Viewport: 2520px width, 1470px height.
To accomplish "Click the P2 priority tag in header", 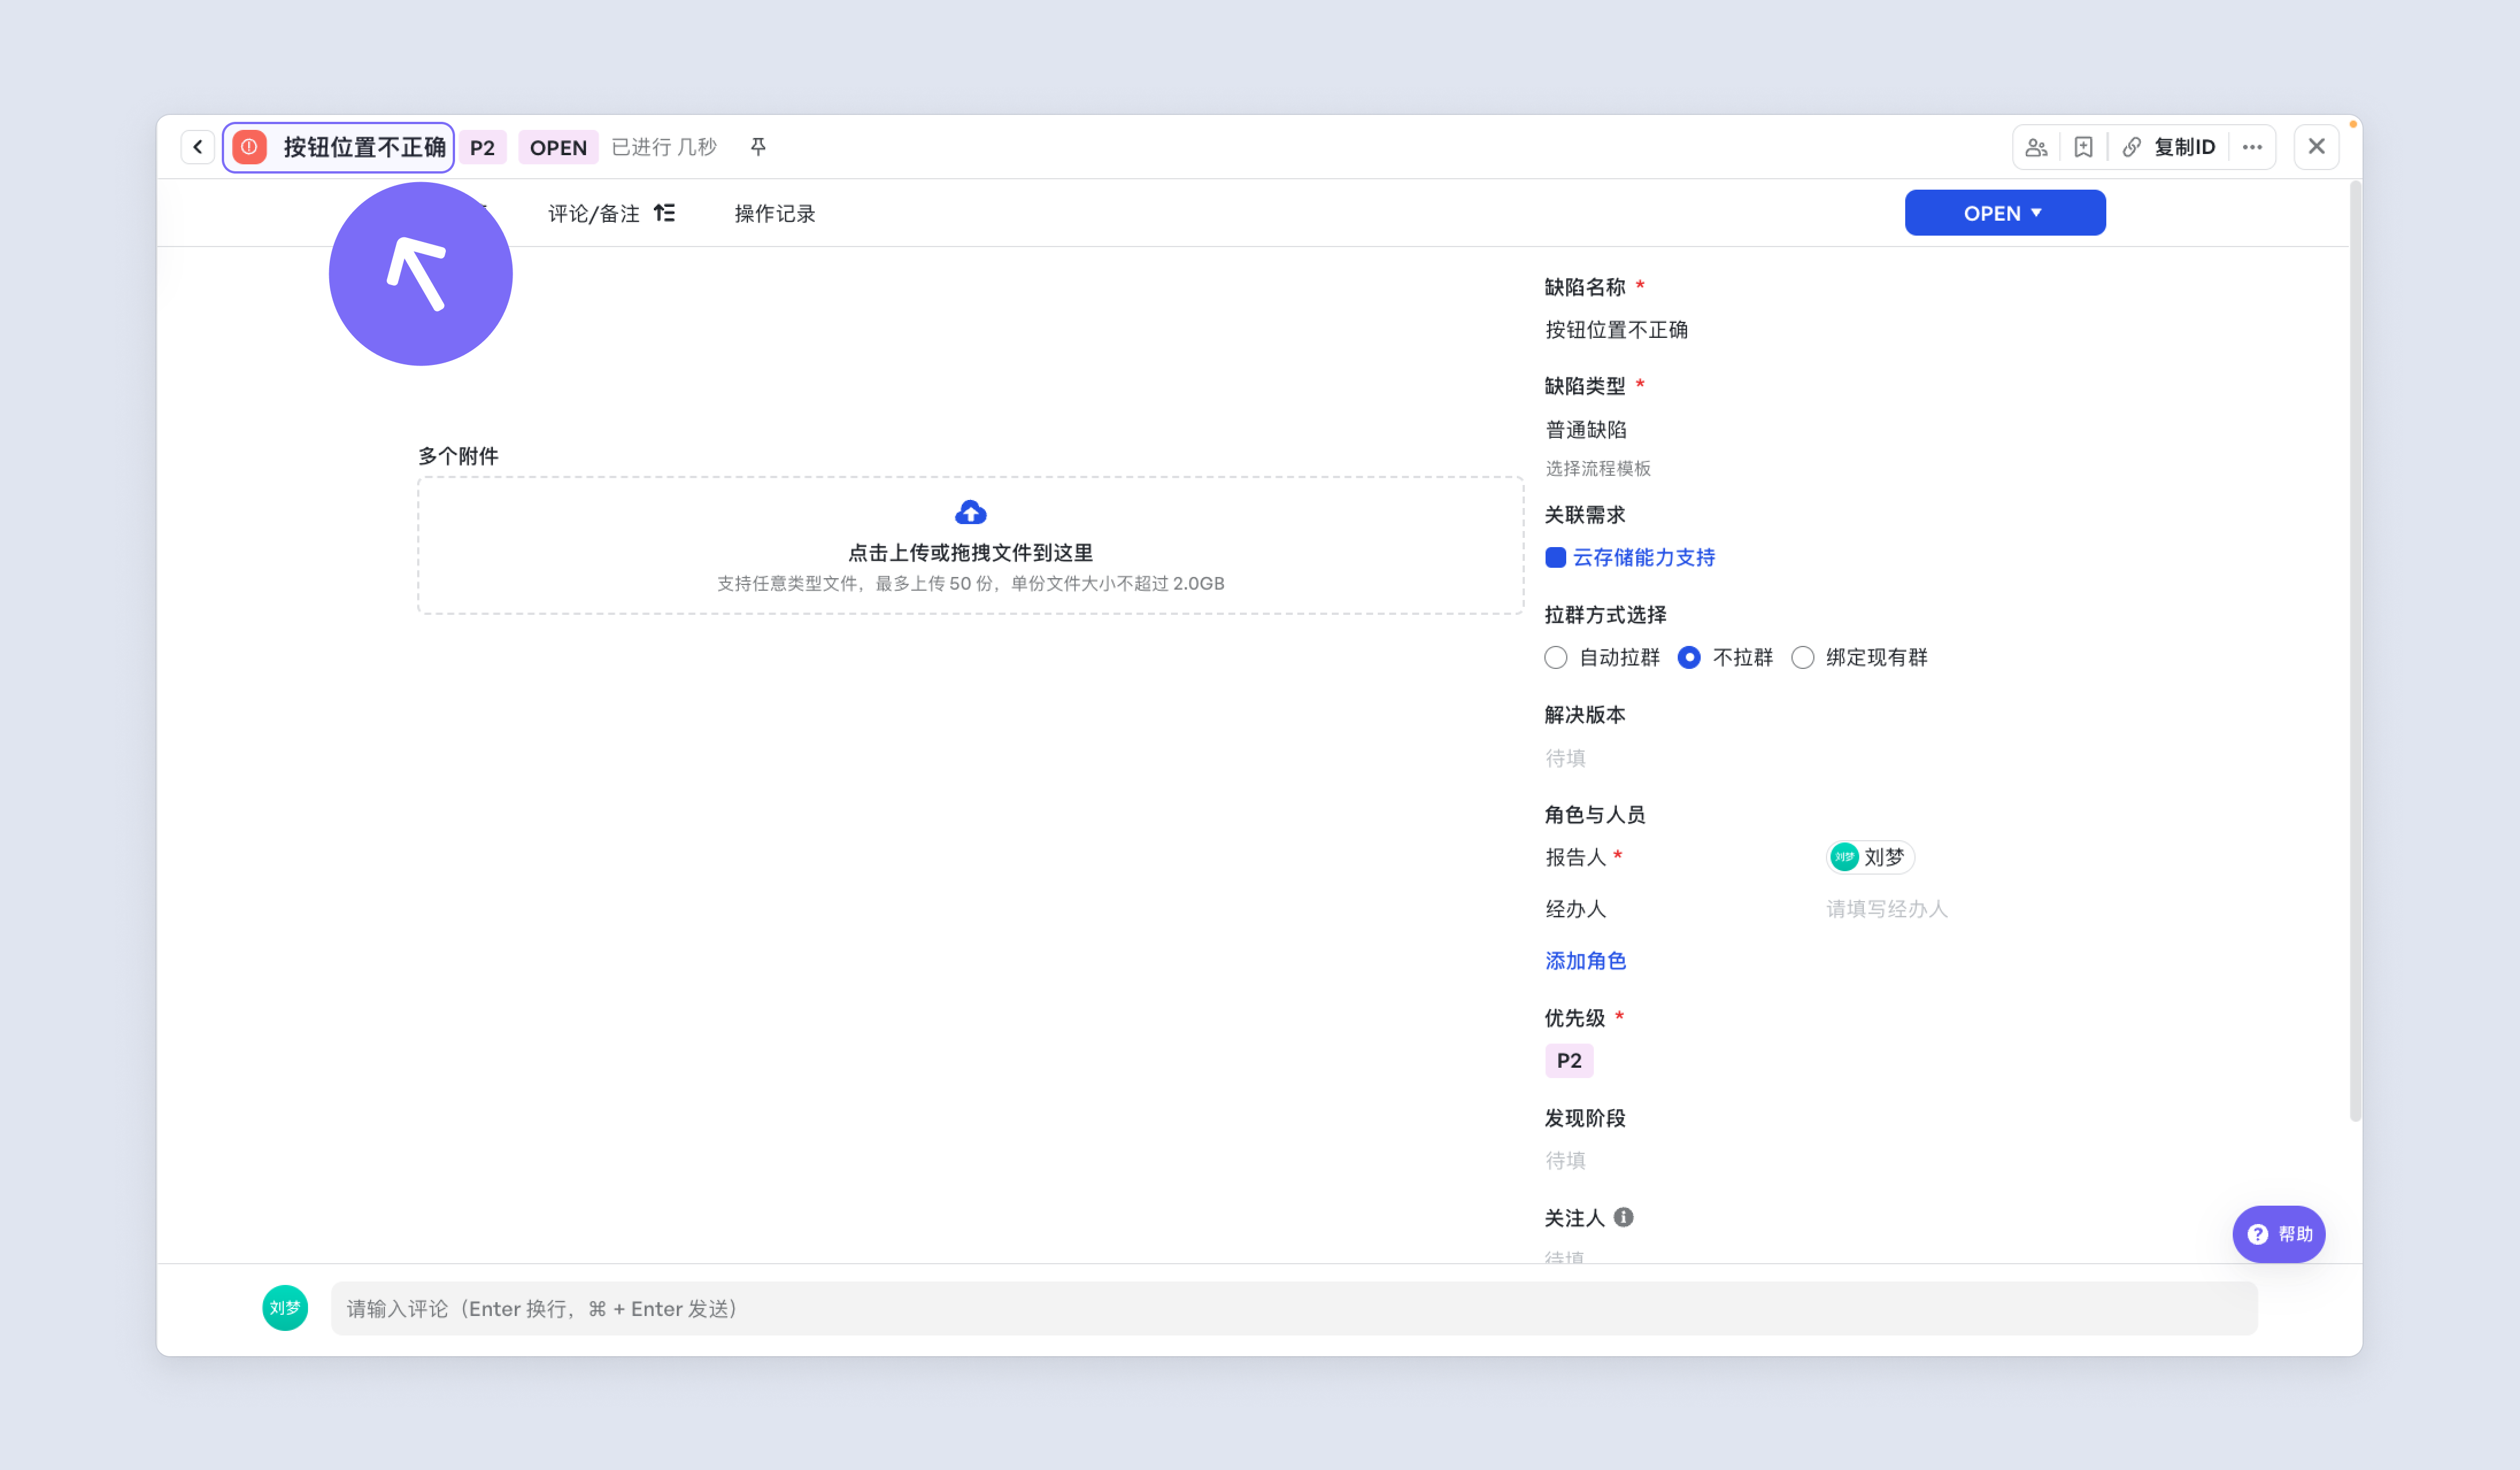I will [482, 148].
